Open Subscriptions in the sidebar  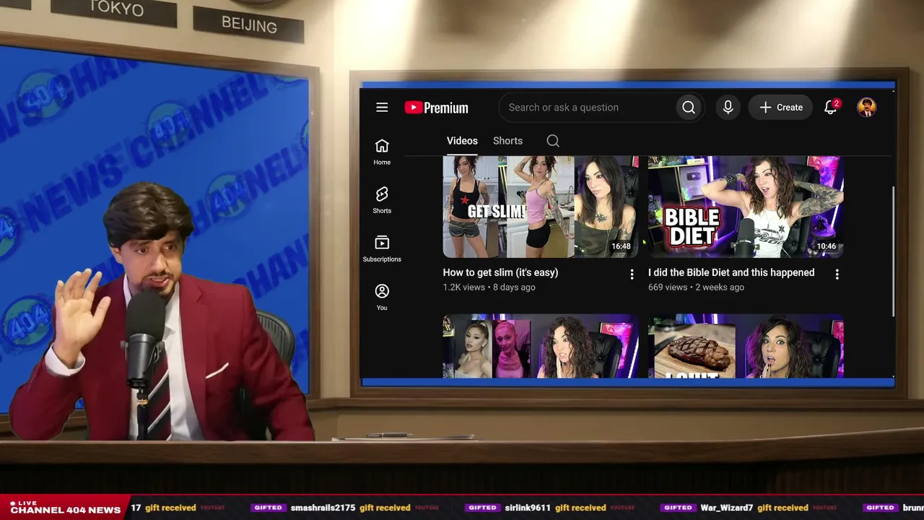(382, 249)
